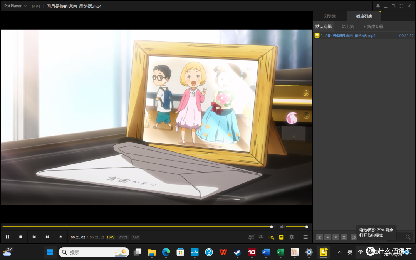The height and width of the screenshot is (260, 416).
Task: Click the taskbar 搜索 search box
Action: [94, 252]
